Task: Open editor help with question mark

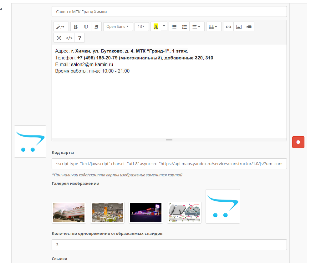Action: tap(79, 38)
